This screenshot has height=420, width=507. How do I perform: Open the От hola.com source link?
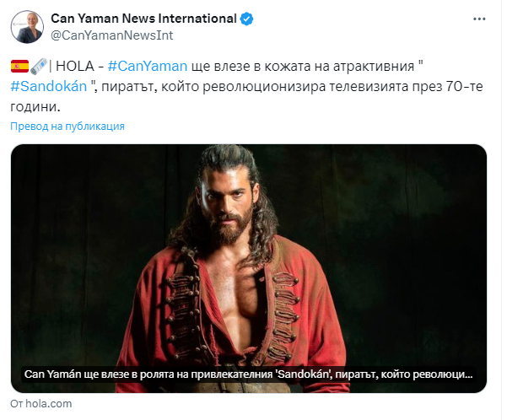click(x=41, y=403)
